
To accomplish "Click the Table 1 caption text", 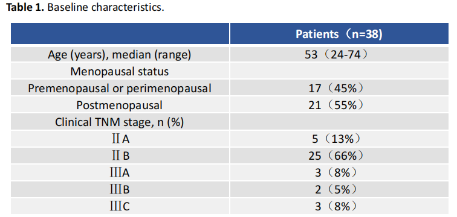I will (x=85, y=8).
